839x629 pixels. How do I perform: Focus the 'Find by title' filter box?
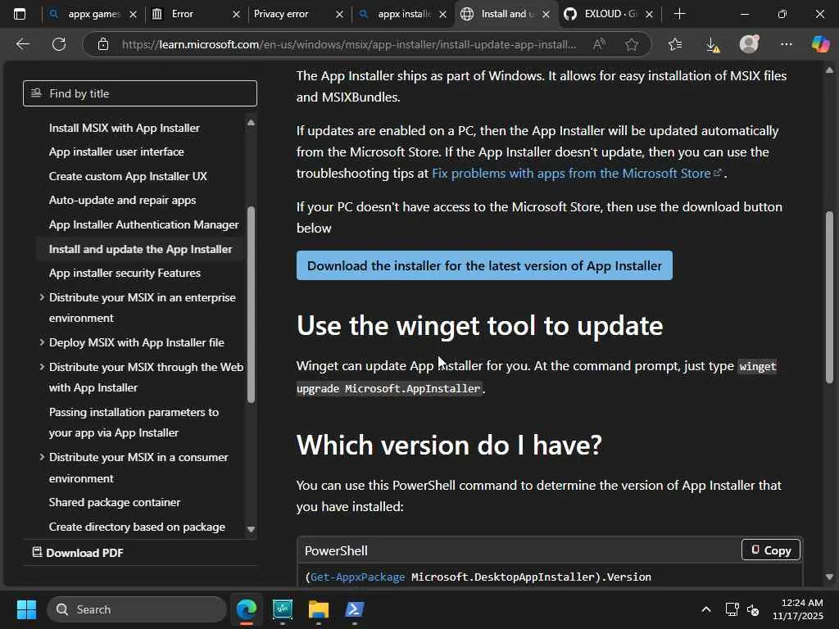click(139, 93)
